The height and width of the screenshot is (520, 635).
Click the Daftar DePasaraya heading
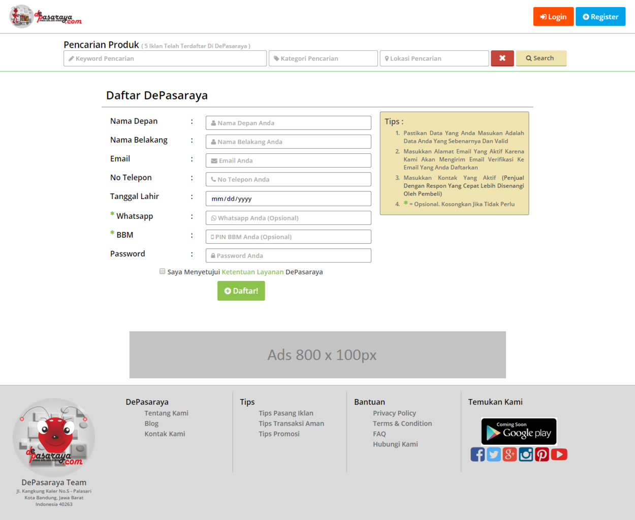(157, 95)
